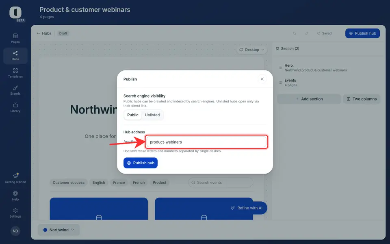
Task: Filter by English tag
Action: click(x=99, y=183)
